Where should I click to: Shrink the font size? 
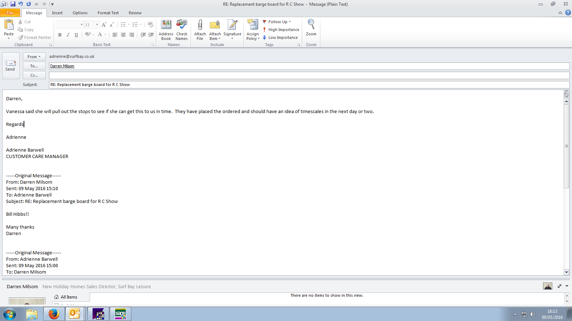coord(112,25)
